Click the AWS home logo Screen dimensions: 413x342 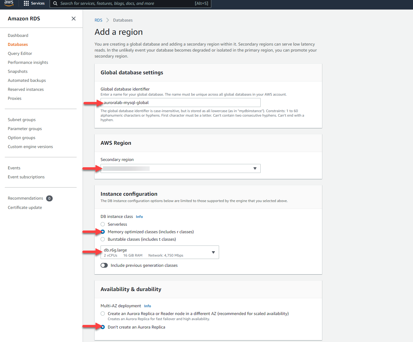(x=9, y=4)
